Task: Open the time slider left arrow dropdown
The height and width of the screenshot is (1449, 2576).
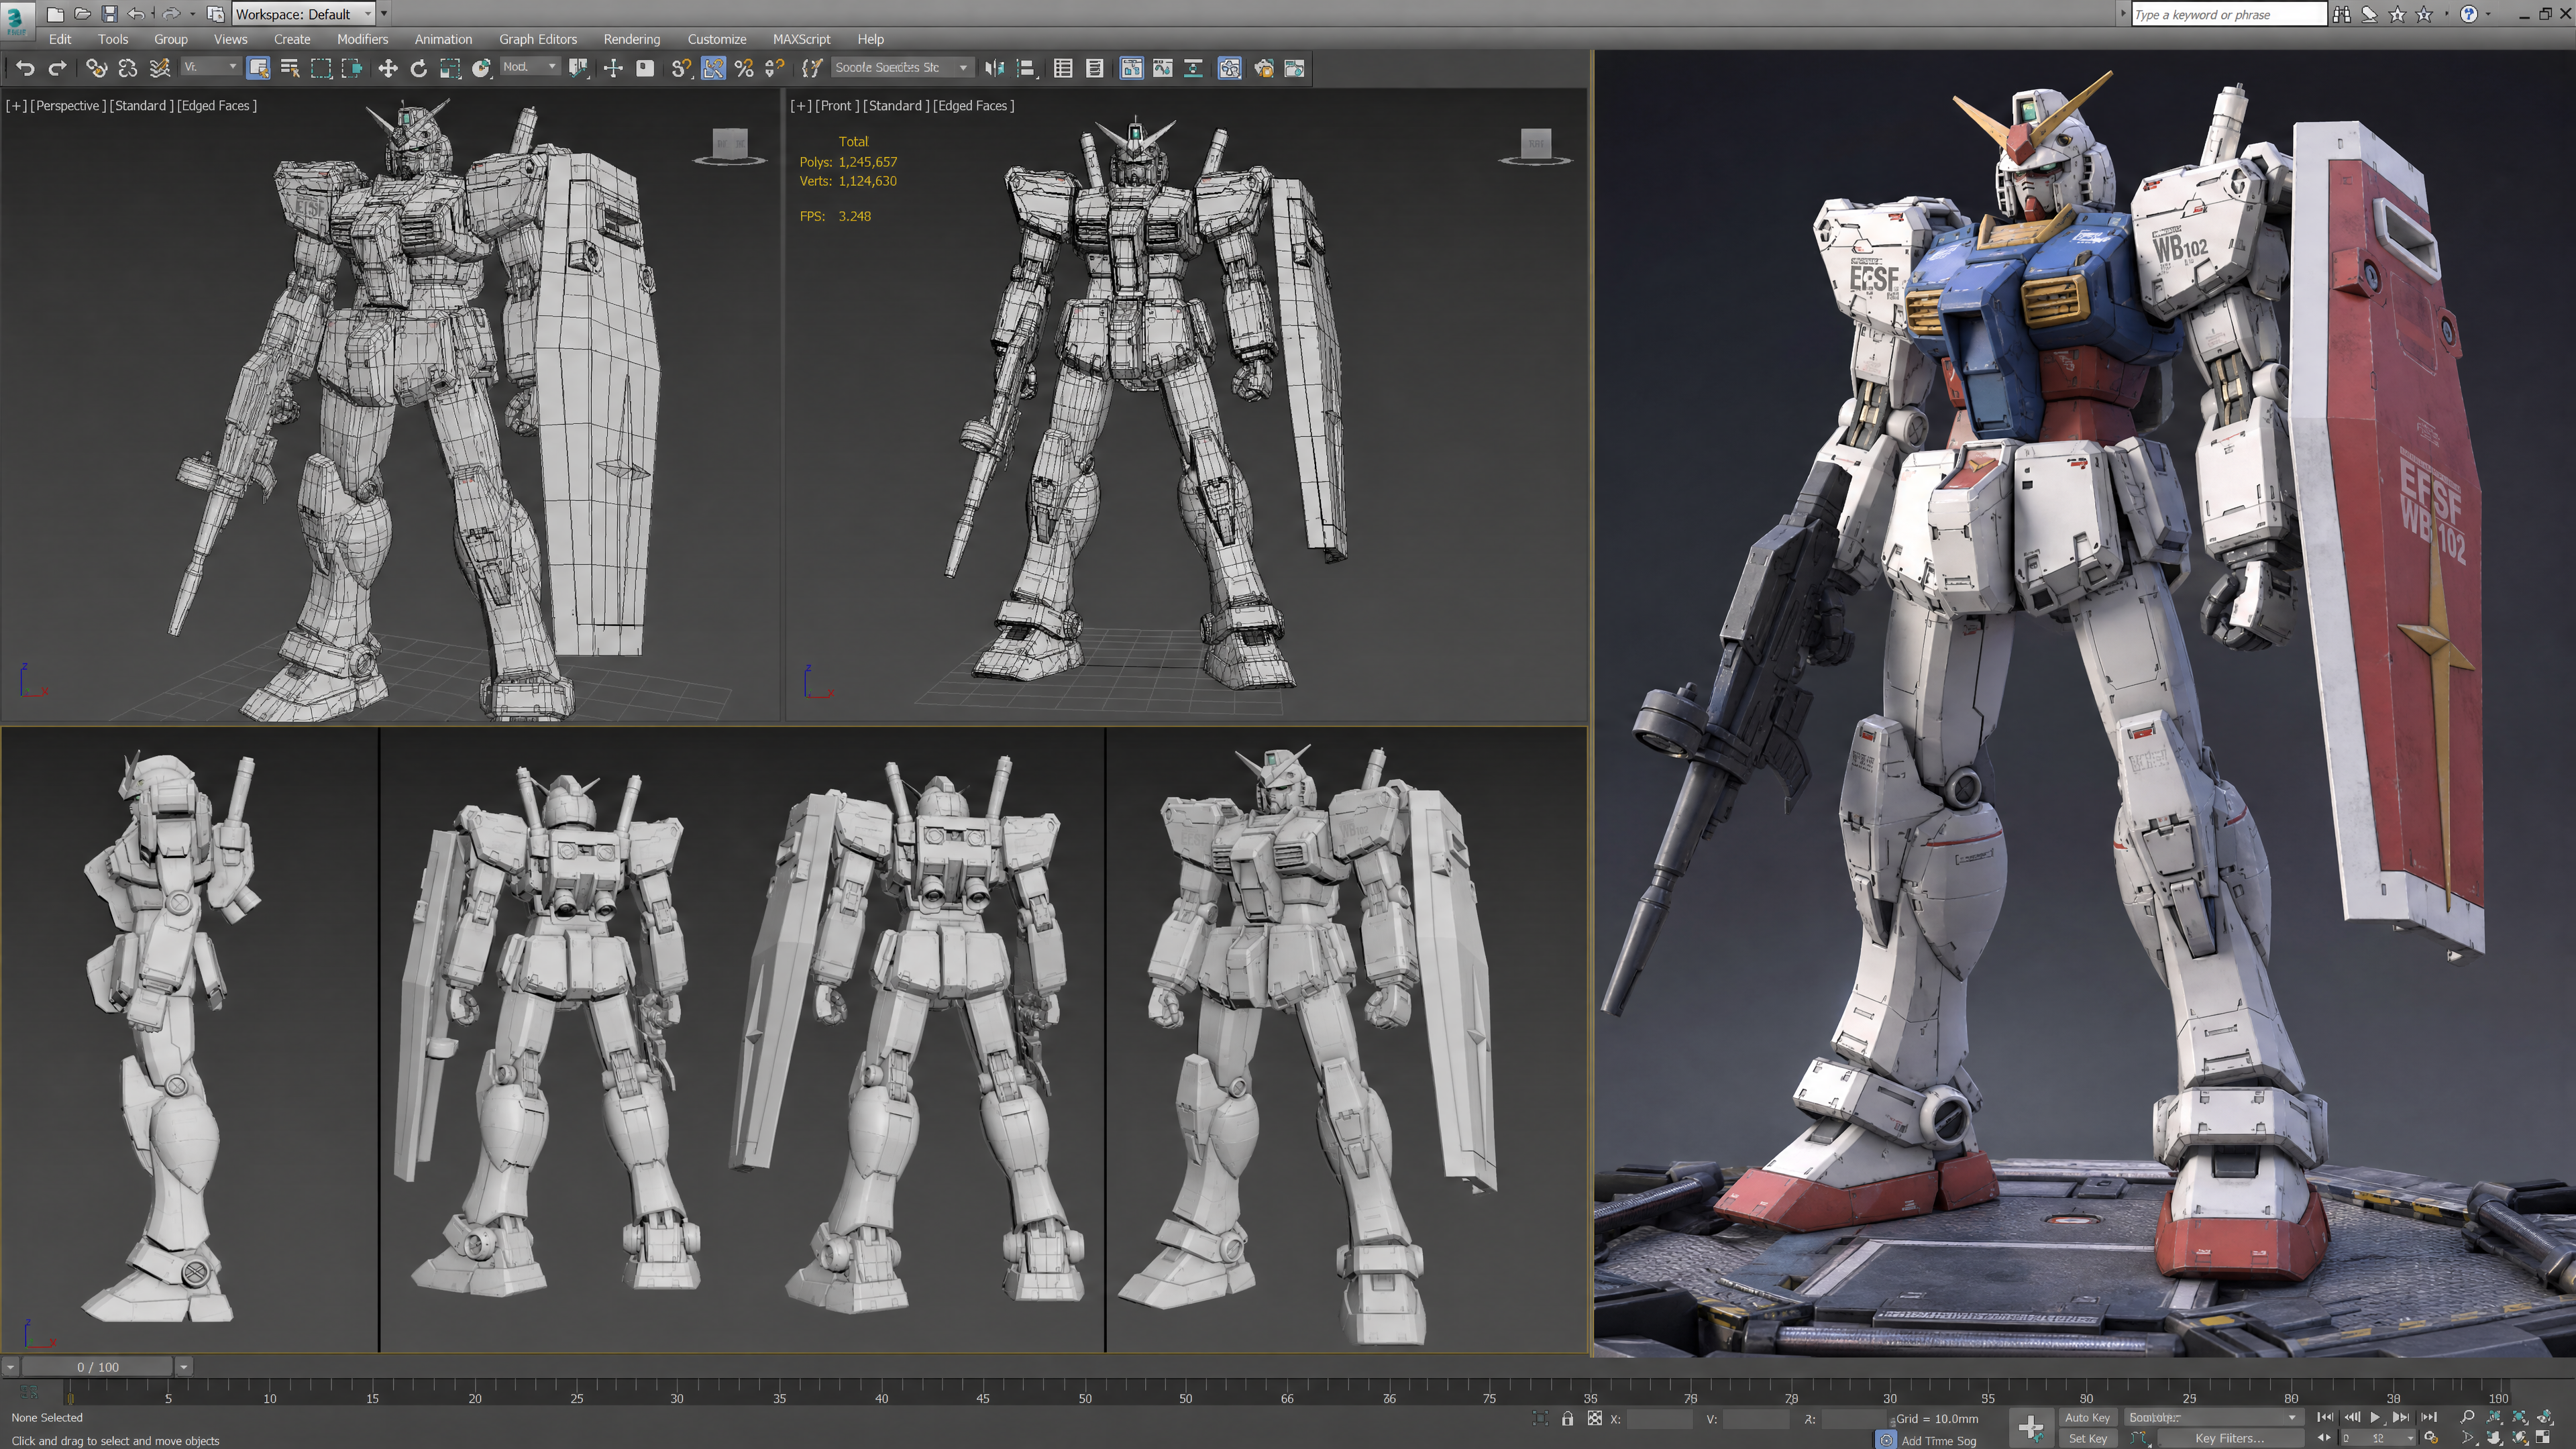Action: 10,1366
